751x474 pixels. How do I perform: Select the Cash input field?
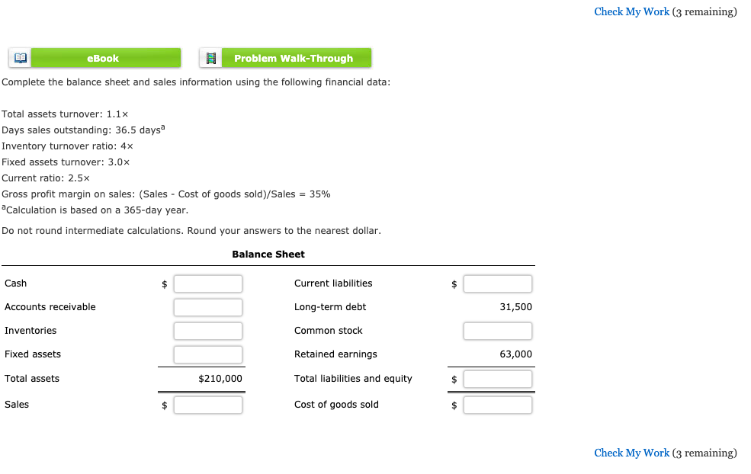(x=207, y=283)
